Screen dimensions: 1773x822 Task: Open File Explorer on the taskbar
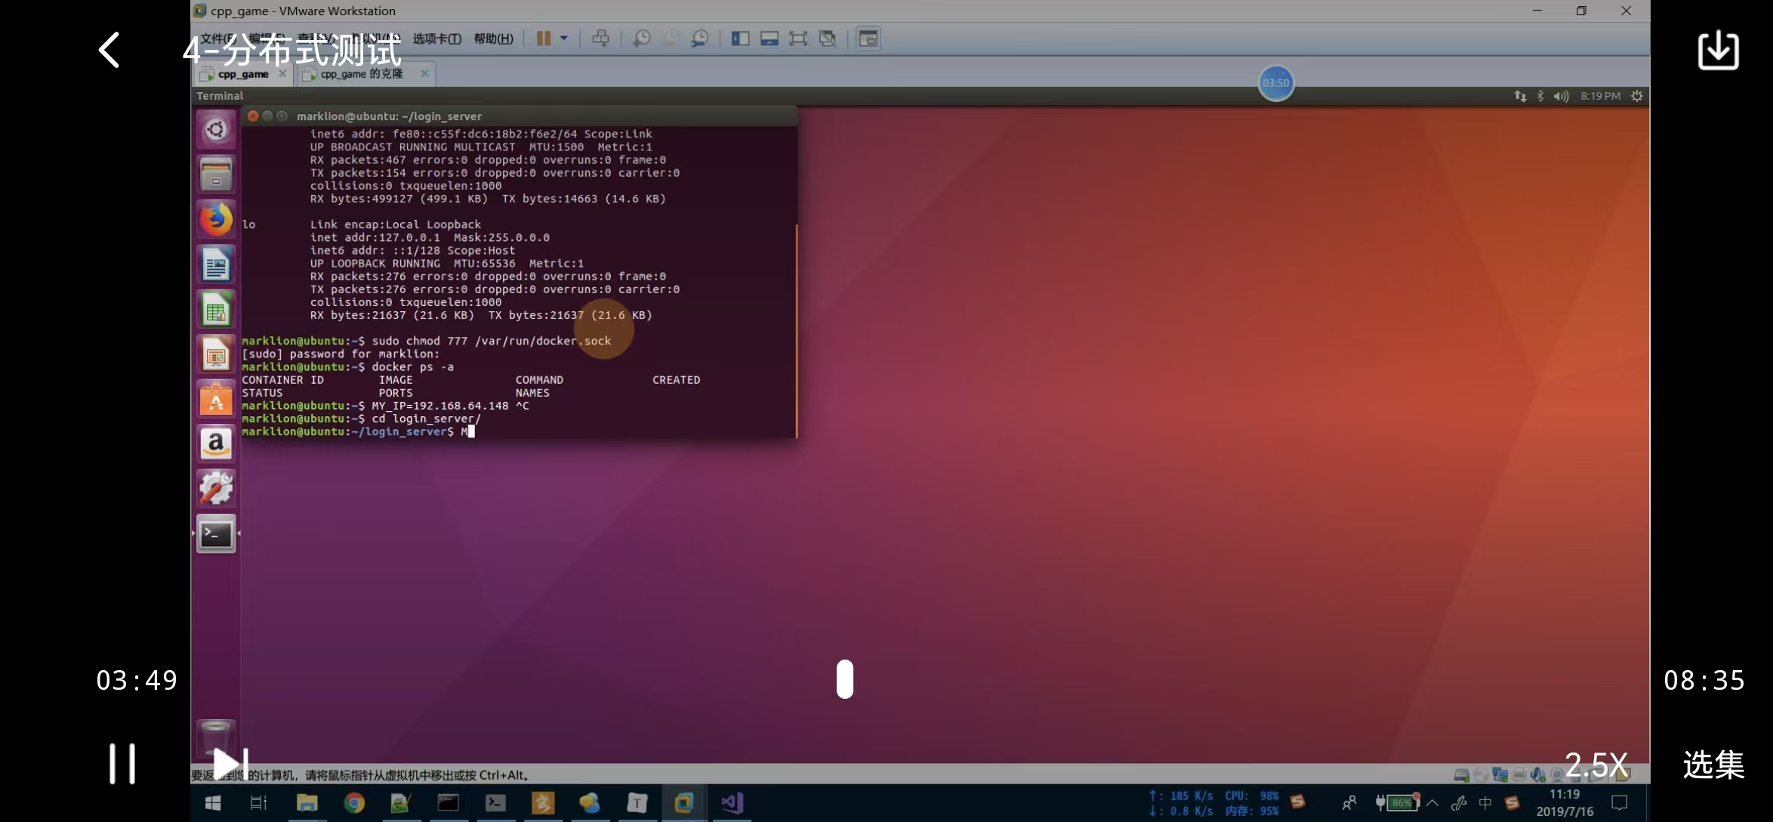click(x=307, y=803)
